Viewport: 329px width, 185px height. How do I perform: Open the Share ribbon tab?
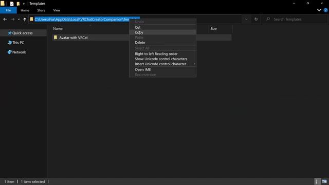pyautogui.click(x=41, y=10)
